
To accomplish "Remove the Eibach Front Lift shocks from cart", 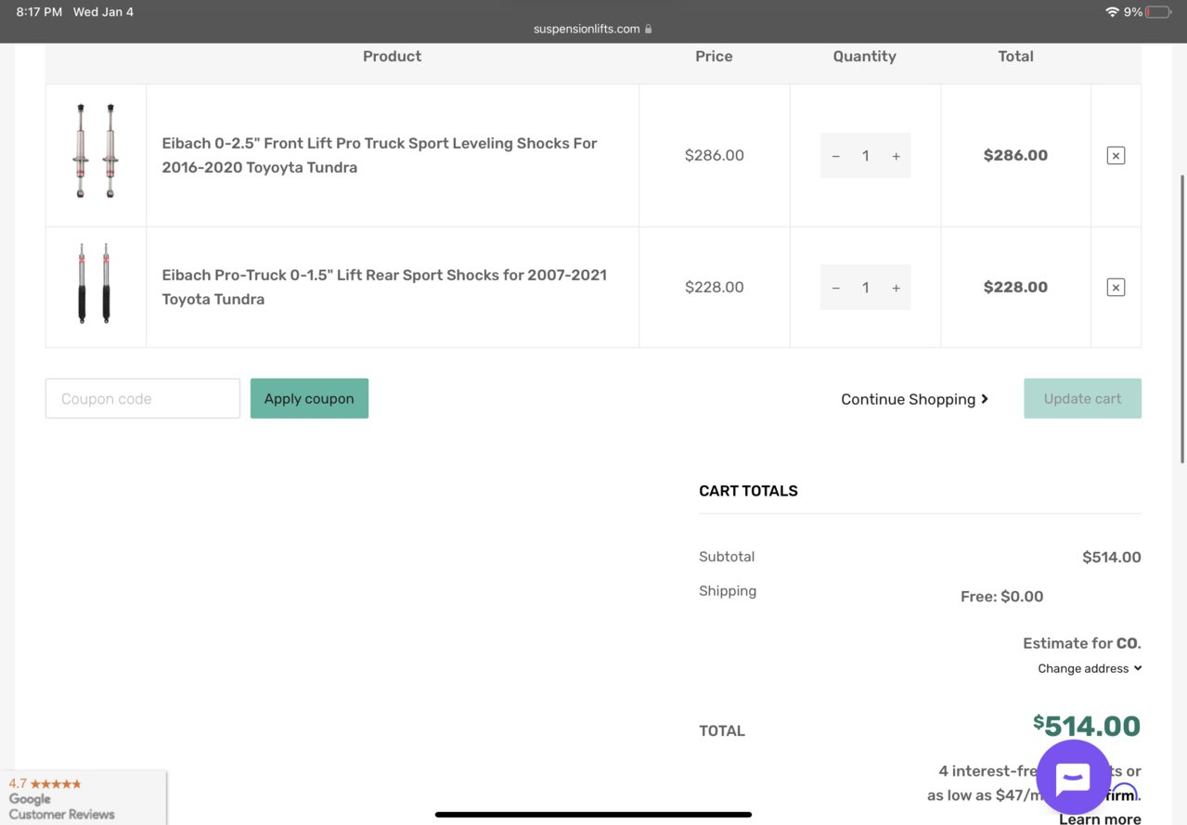I will point(1116,156).
